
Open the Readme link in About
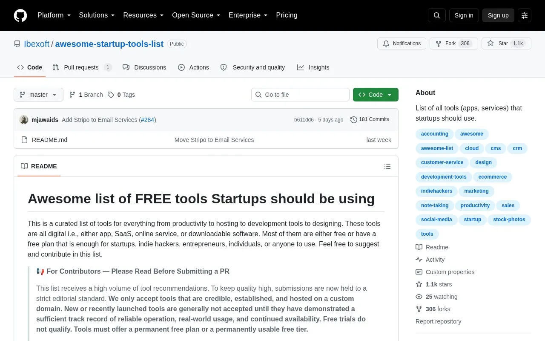point(432,247)
